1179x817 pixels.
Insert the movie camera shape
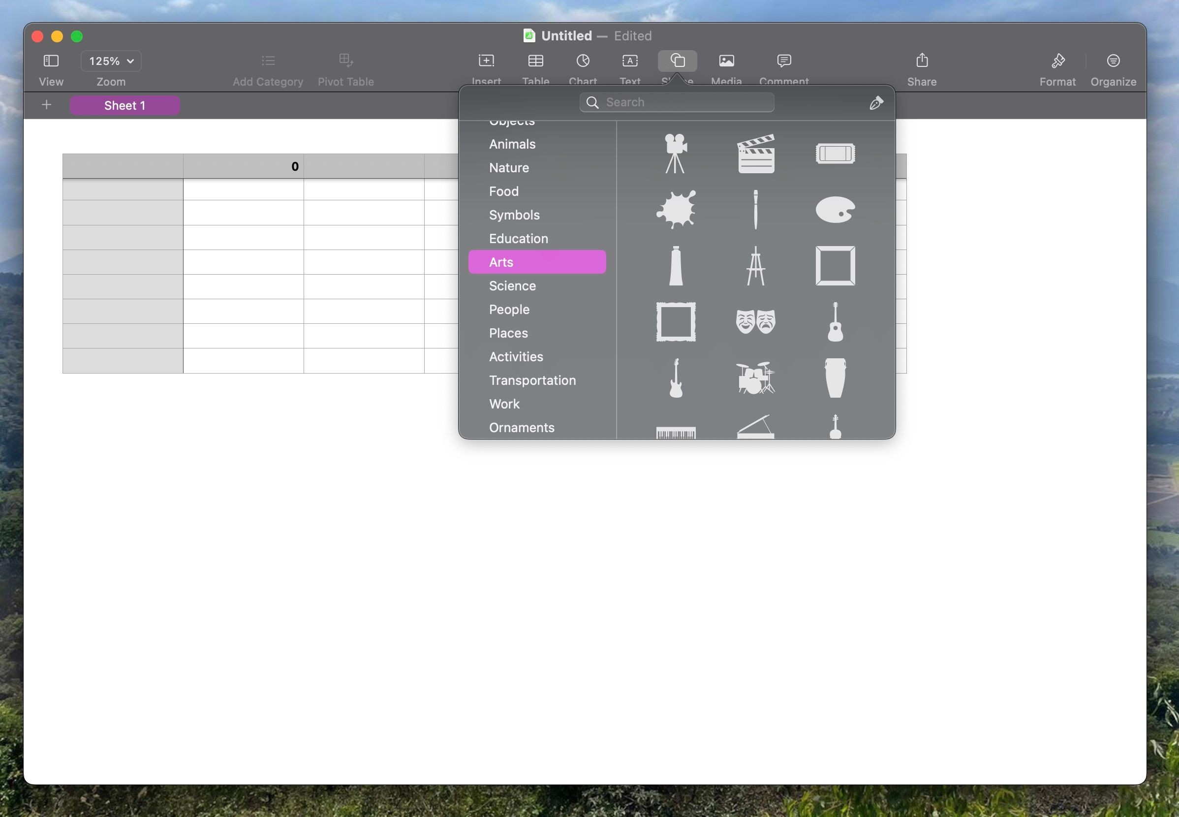point(676,154)
